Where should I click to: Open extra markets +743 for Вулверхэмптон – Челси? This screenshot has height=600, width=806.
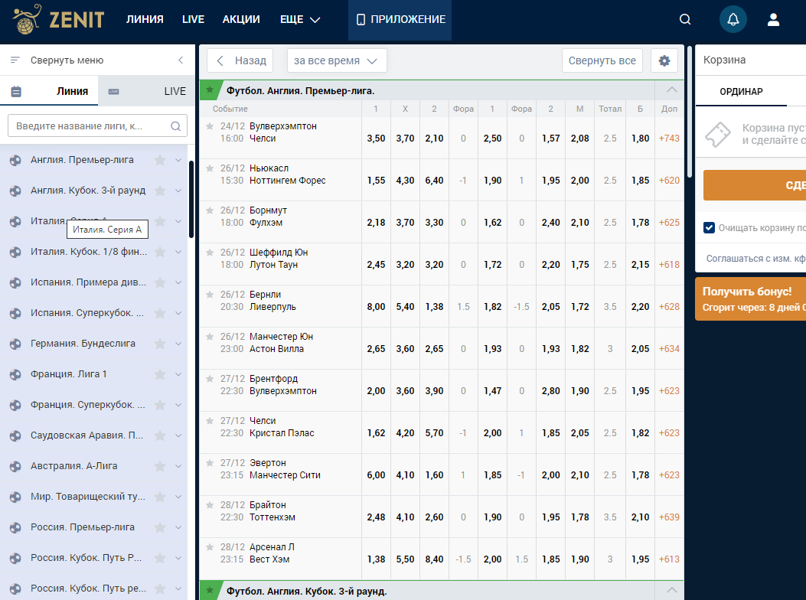[669, 139]
